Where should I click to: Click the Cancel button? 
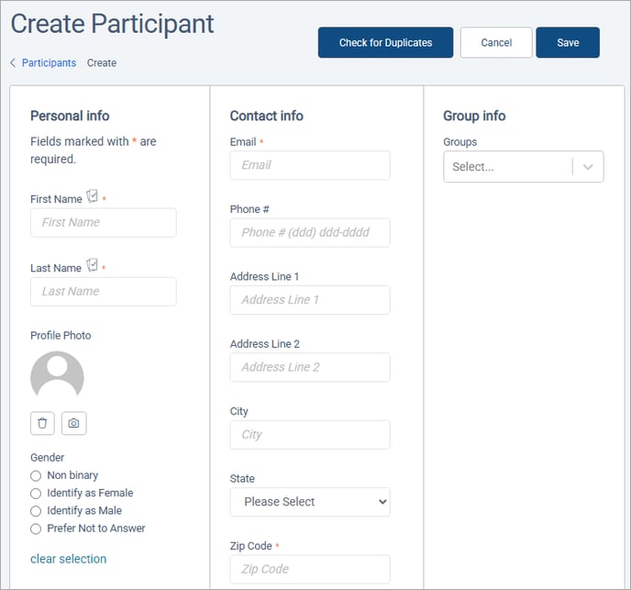[496, 43]
